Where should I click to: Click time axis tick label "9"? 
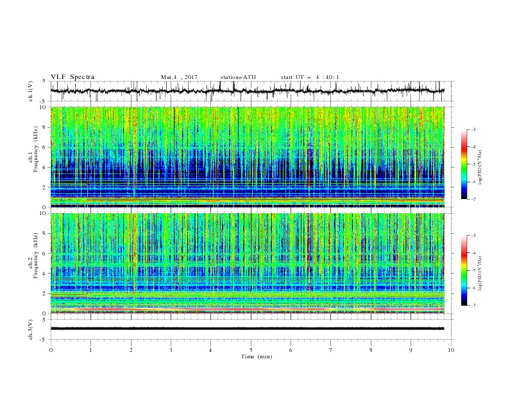point(411,350)
